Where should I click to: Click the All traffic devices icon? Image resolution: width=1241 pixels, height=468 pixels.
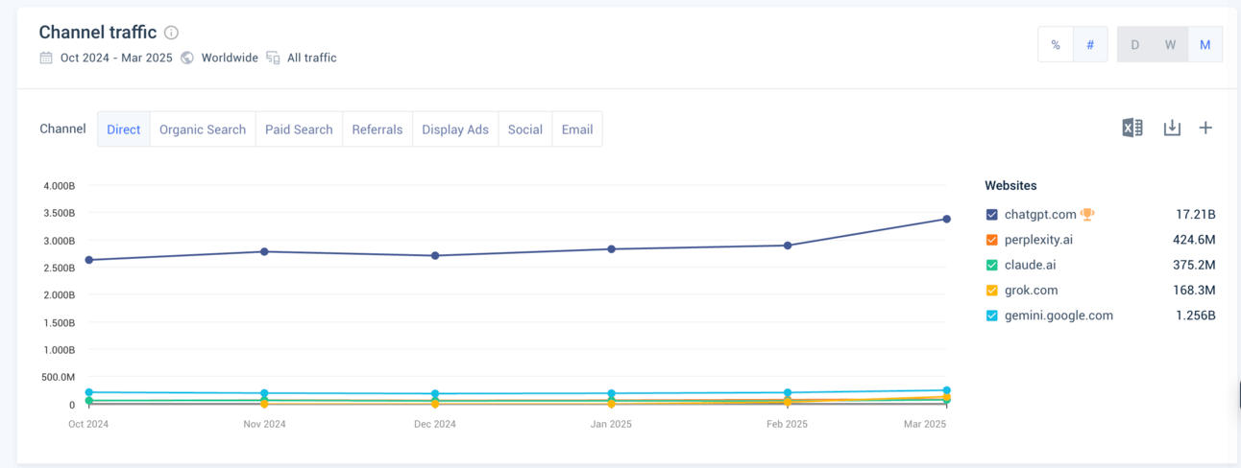coord(273,58)
